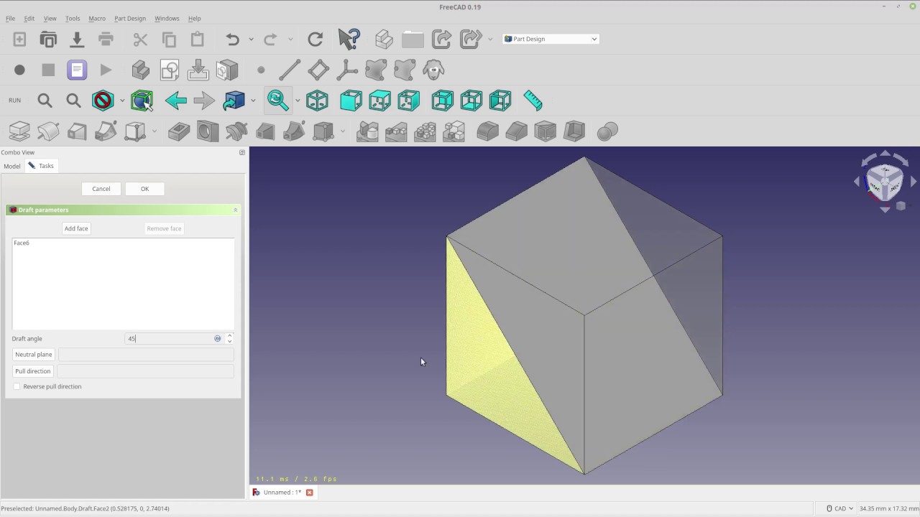Copy the selection

coord(169,39)
